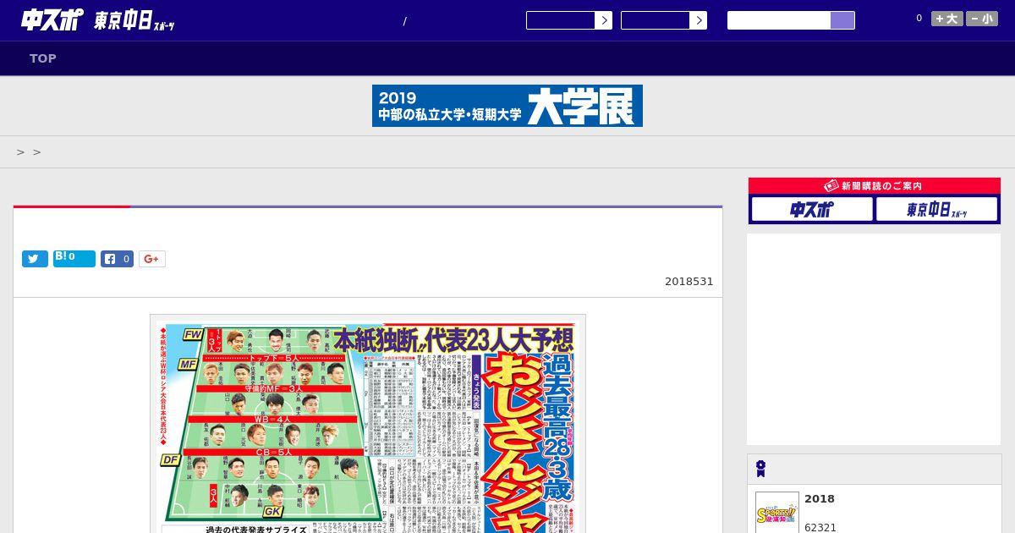1015x533 pixels.
Task: Open 中スポ subscription guide button
Action: pos(812,209)
